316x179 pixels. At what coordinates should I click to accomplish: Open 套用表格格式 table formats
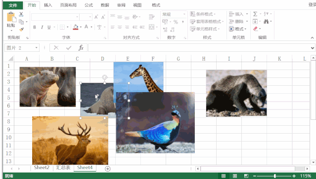pos(207,22)
